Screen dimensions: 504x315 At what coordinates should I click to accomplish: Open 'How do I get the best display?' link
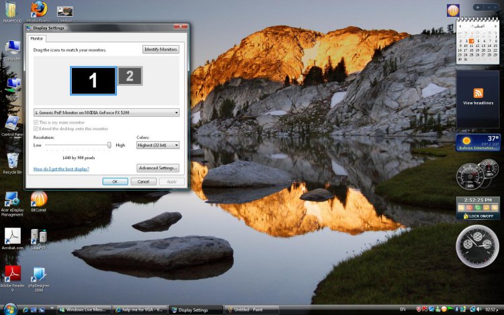click(x=61, y=169)
